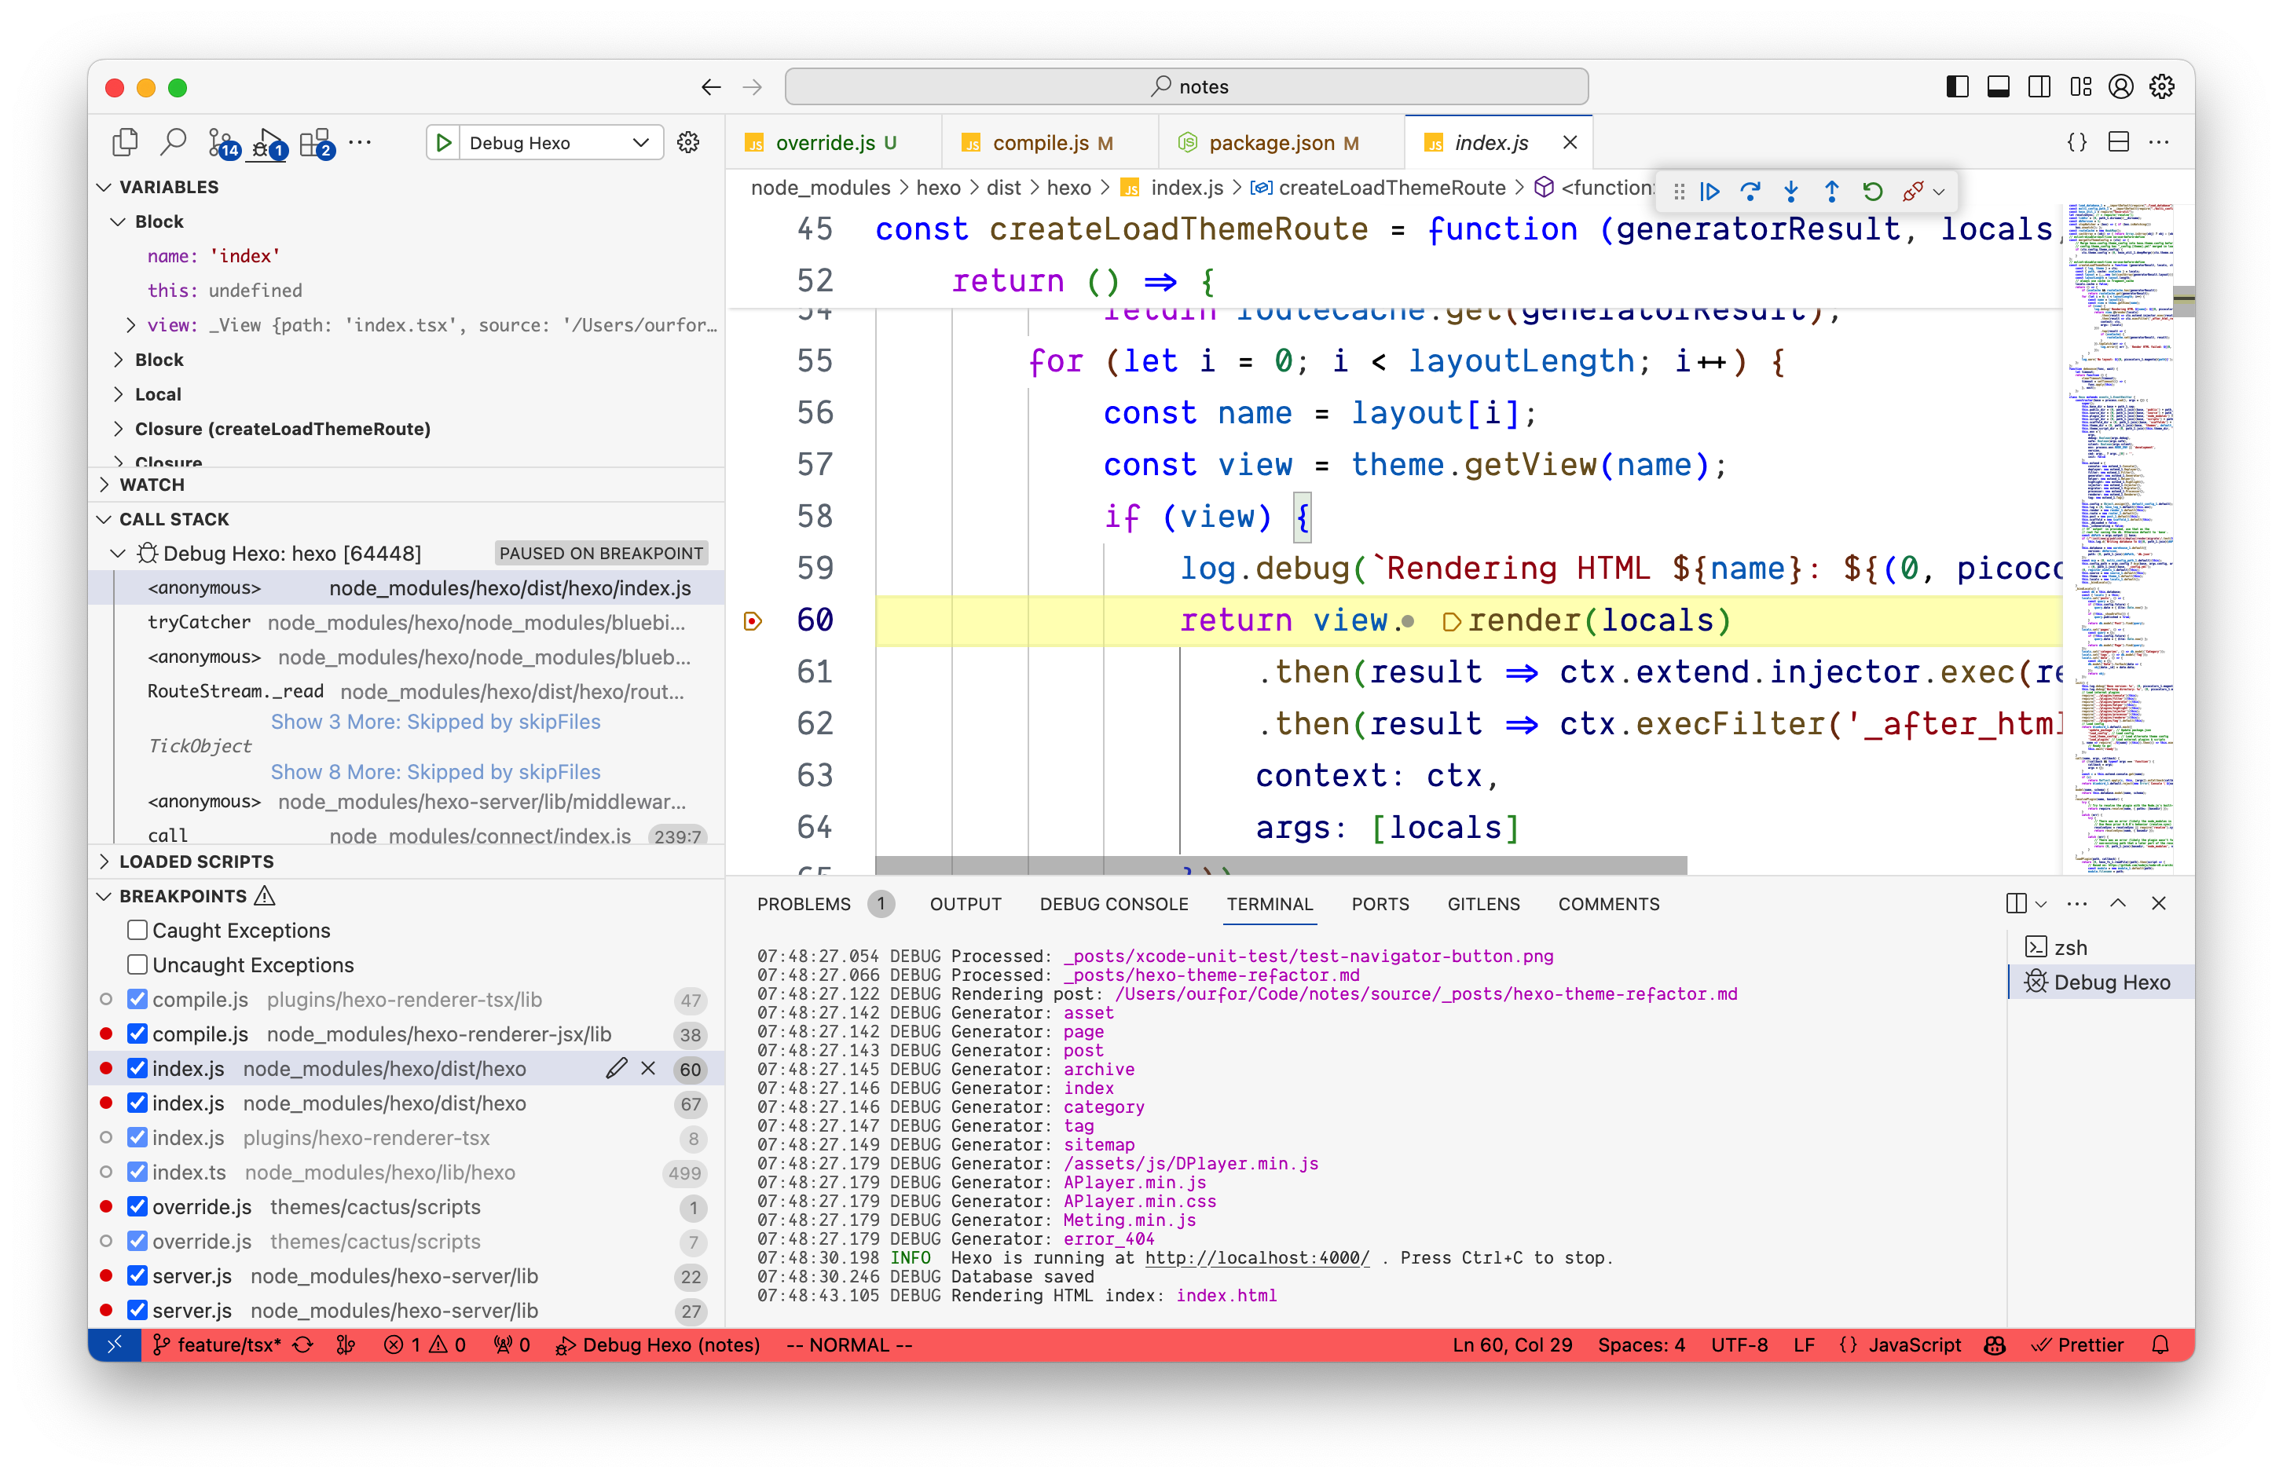2283x1478 pixels.
Task: Click the editor minimap on the right
Action: (x=2120, y=537)
